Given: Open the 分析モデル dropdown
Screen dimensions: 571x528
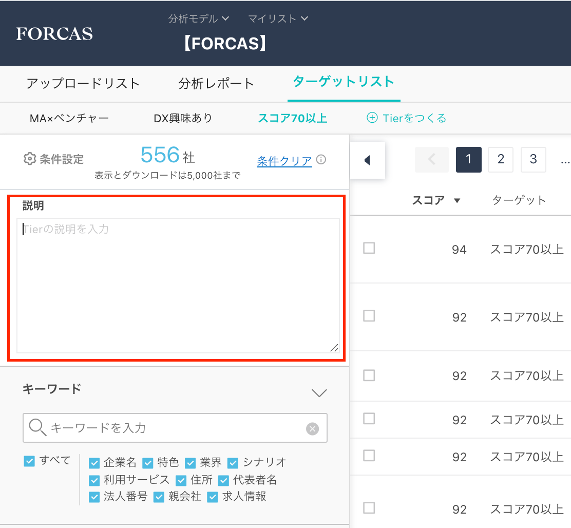Looking at the screenshot, I should pyautogui.click(x=198, y=18).
